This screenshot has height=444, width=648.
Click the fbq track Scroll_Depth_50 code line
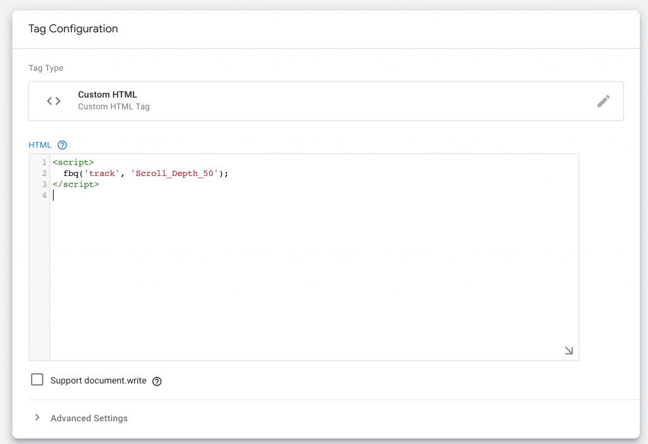[146, 173]
